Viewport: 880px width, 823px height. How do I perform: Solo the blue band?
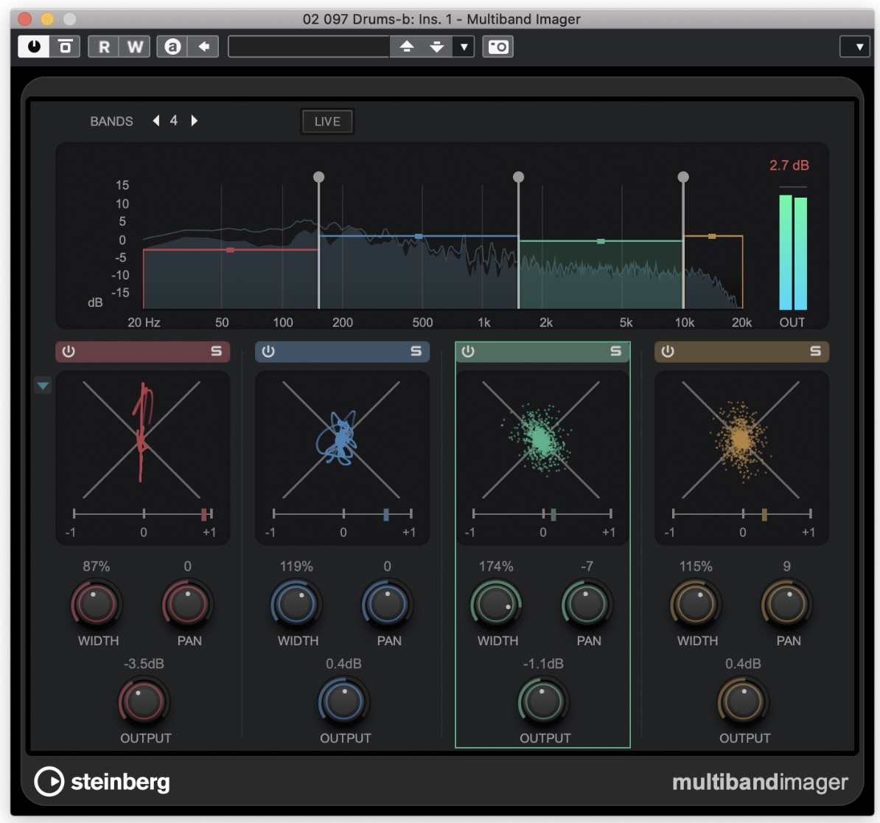tap(416, 352)
